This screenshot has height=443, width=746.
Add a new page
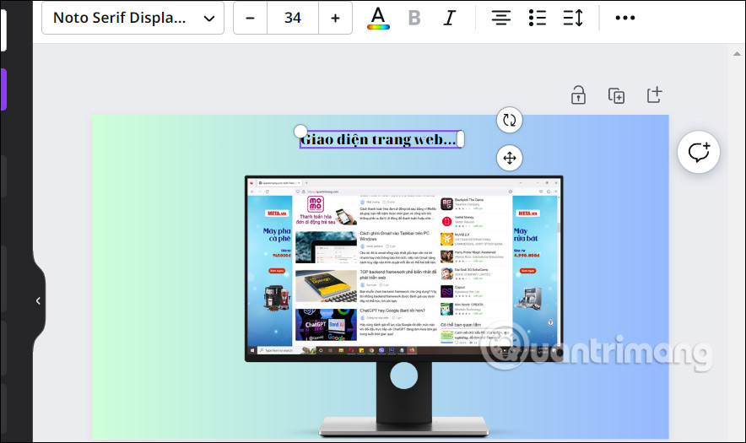point(654,95)
